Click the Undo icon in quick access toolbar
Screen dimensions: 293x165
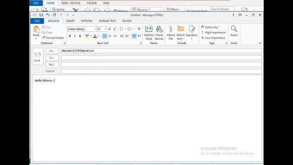[48, 15]
